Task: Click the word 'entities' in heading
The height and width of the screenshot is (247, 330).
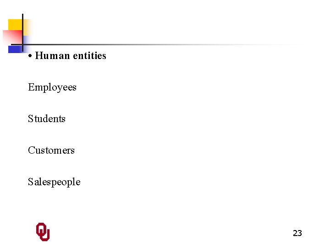Action: (89, 56)
